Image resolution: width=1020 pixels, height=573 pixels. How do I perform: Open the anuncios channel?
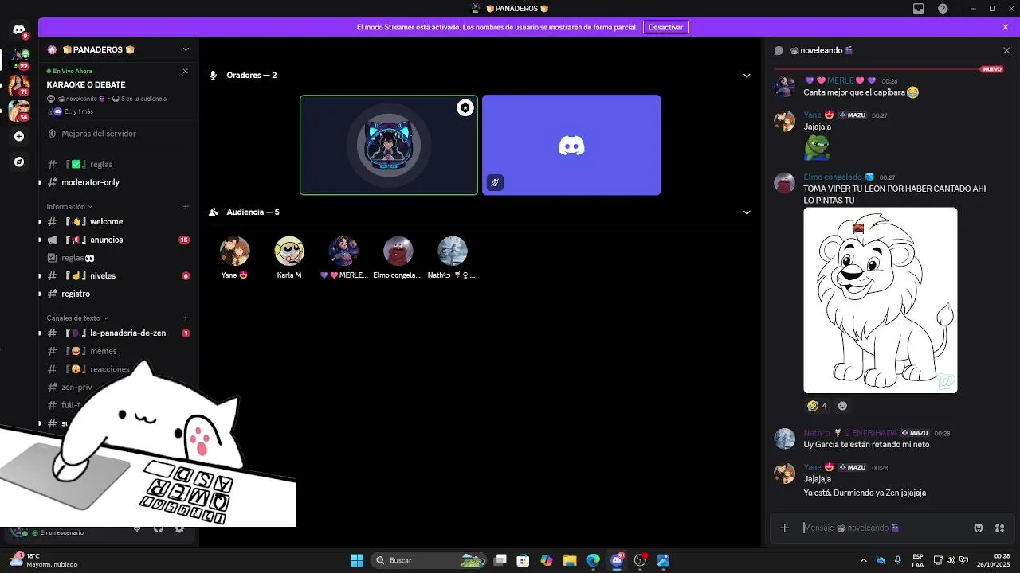[106, 240]
